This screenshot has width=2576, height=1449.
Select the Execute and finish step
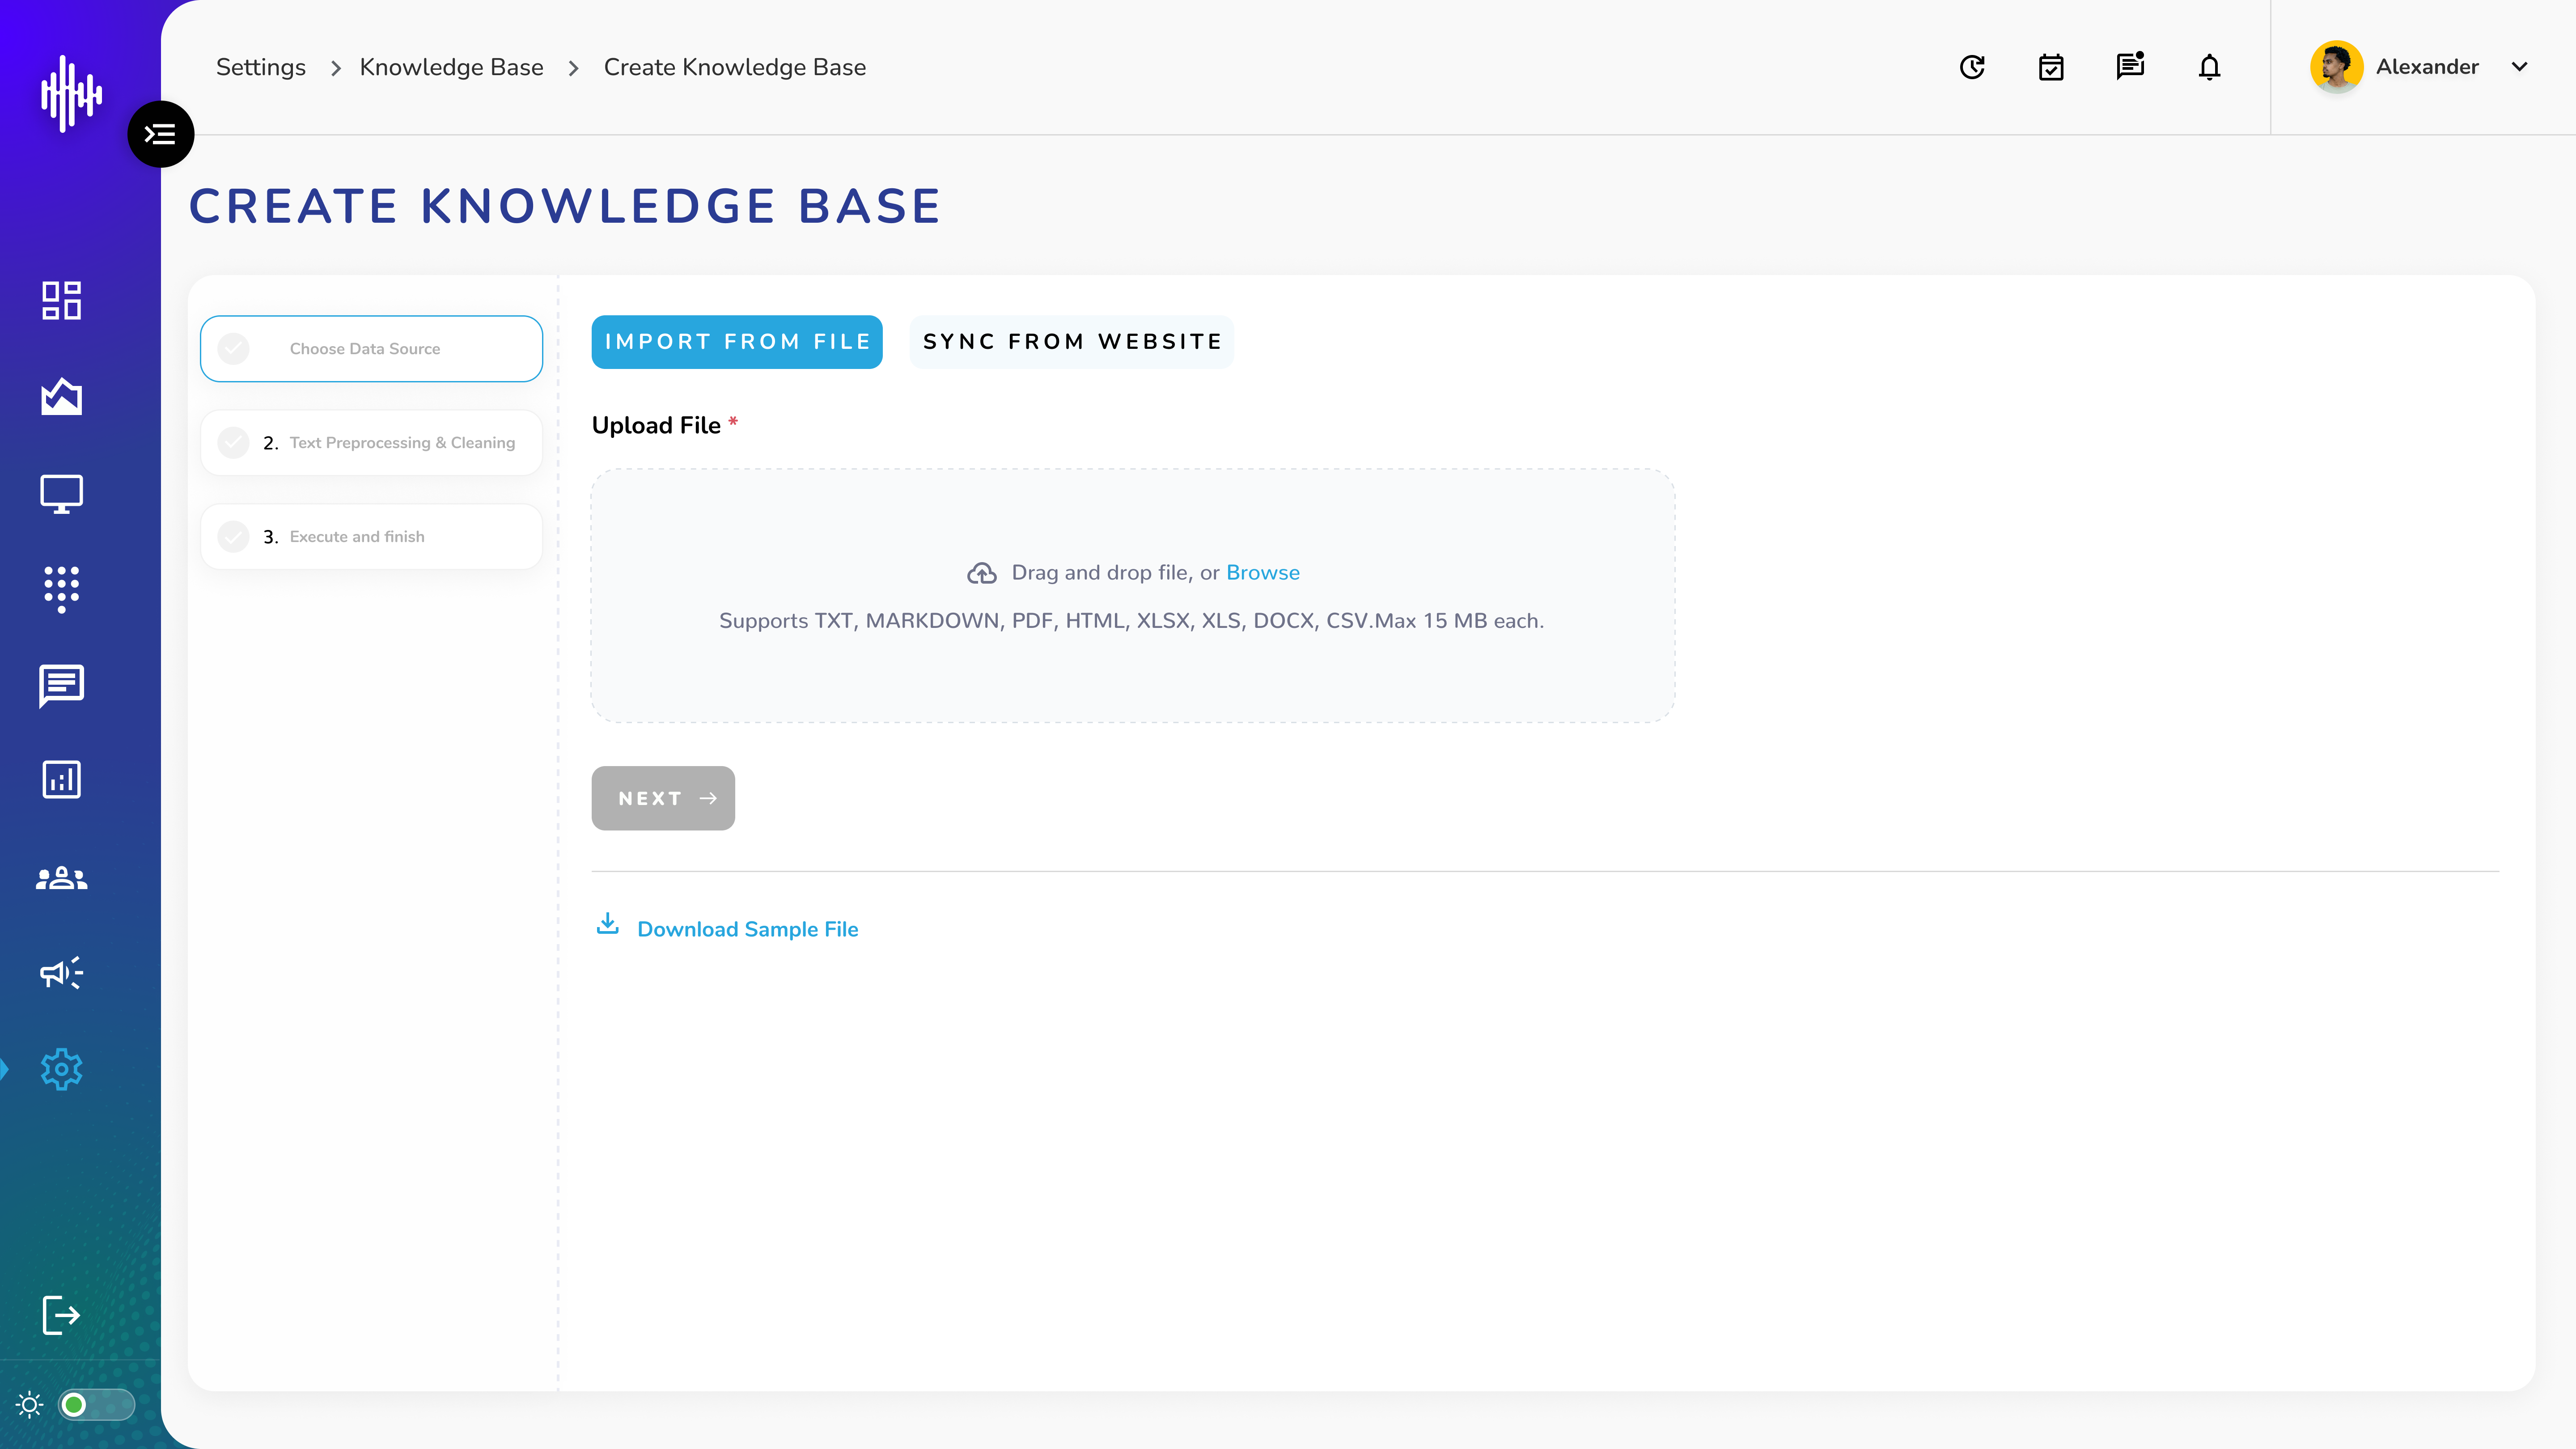click(x=371, y=537)
